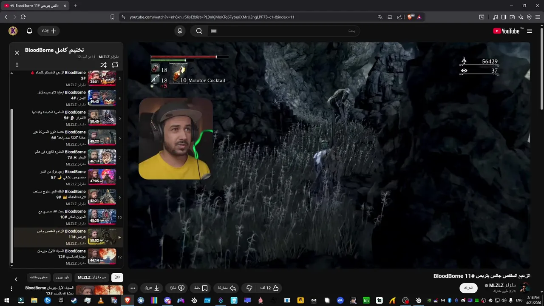Viewport: 544px width, 306px height.
Task: Toggle playlist shuffle
Action: (103, 65)
